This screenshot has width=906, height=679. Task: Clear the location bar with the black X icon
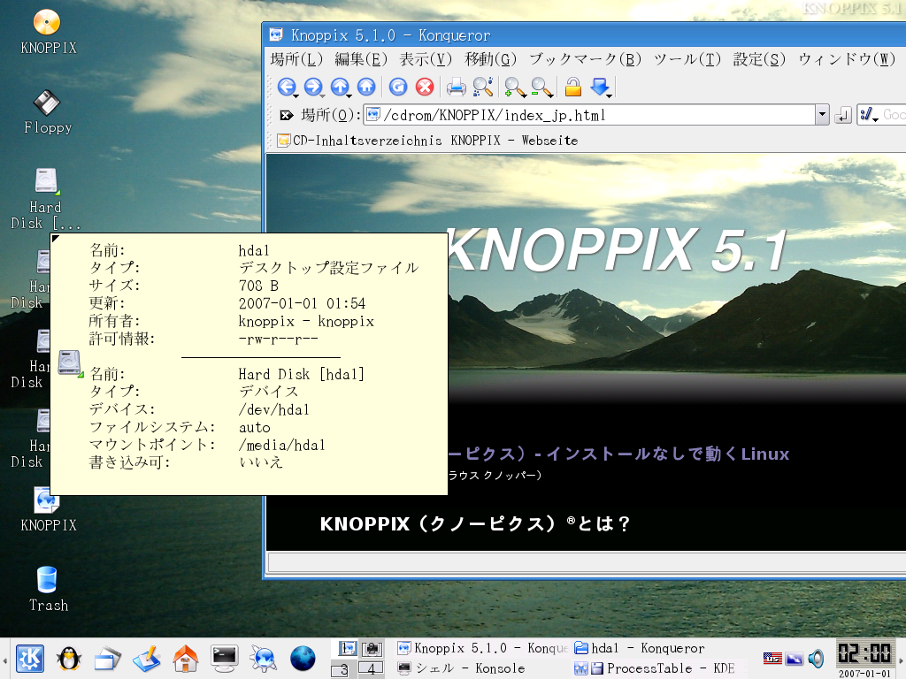coord(286,116)
